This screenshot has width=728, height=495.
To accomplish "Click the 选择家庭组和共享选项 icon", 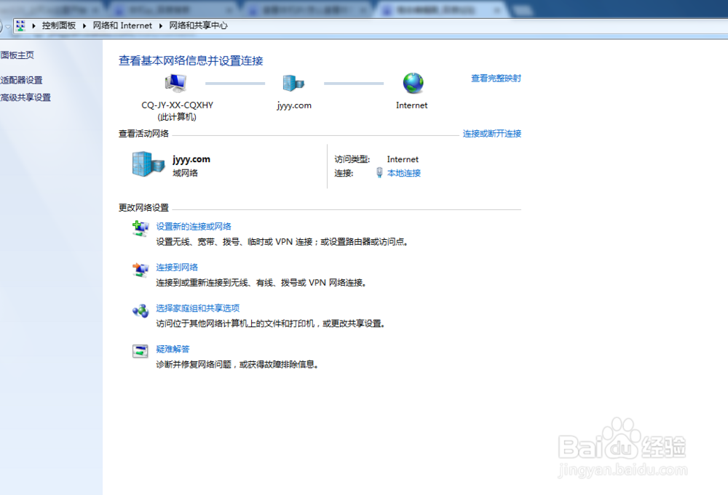I will click(141, 310).
